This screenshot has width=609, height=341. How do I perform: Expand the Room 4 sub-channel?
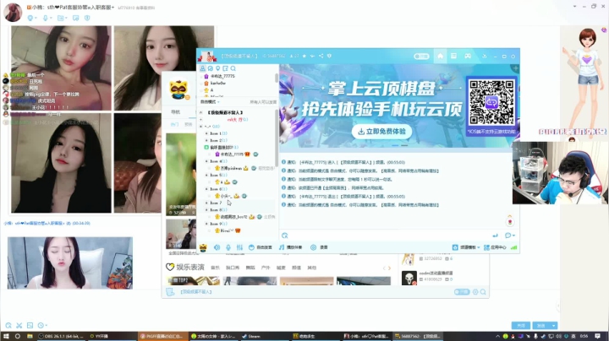tap(206, 161)
